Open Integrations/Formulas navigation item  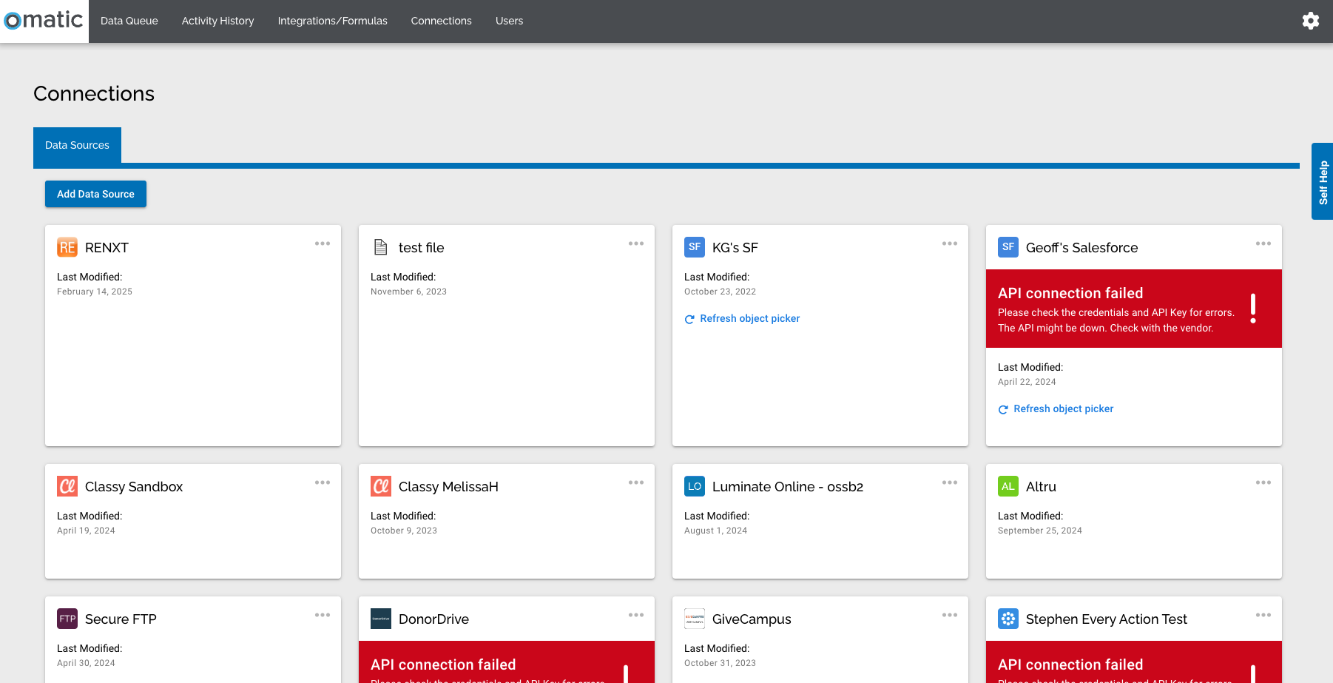pos(332,21)
